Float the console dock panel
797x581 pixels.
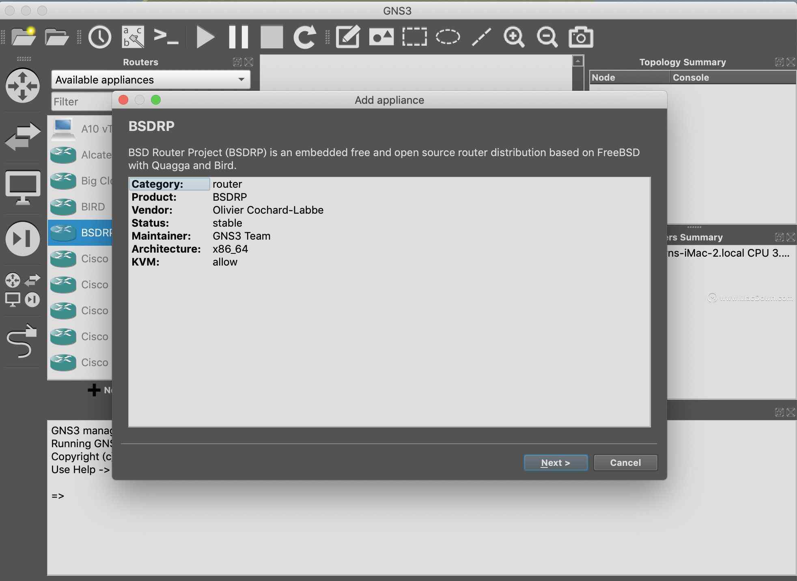(779, 412)
